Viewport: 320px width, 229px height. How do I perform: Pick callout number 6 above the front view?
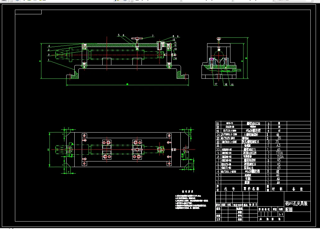tap(123, 35)
